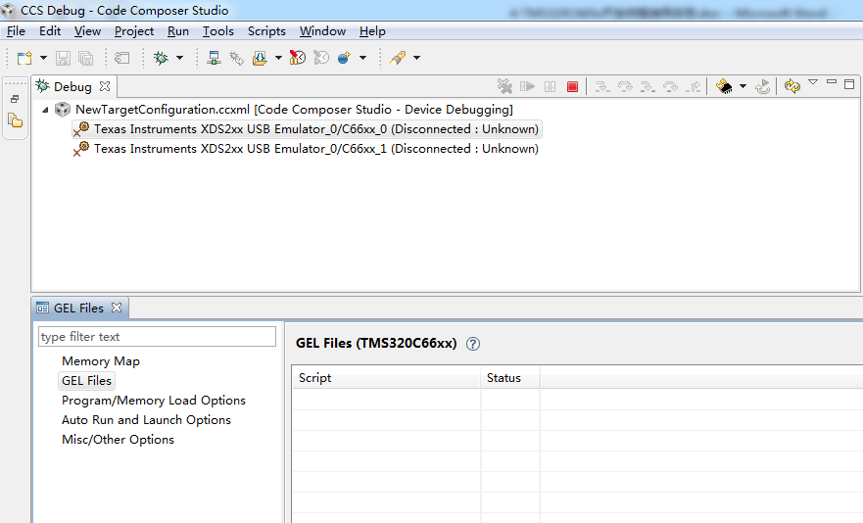Viewport: 863px width, 523px height.
Task: Open the Load Program dropdown arrow
Action: click(278, 58)
